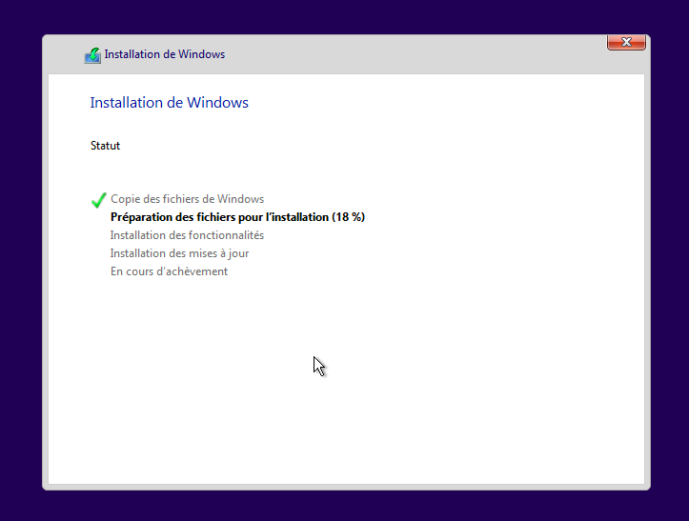The width and height of the screenshot is (689, 521).
Task: Click the Windows setup icon in title bar
Action: 92,55
